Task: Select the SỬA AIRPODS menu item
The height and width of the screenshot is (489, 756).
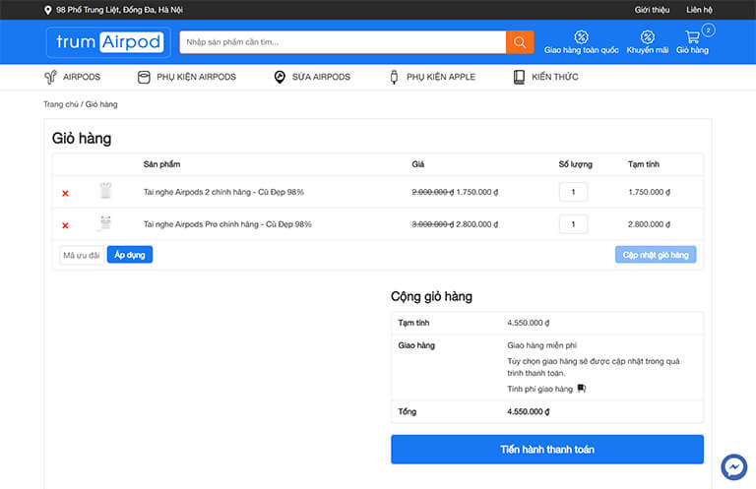Action: [311, 77]
